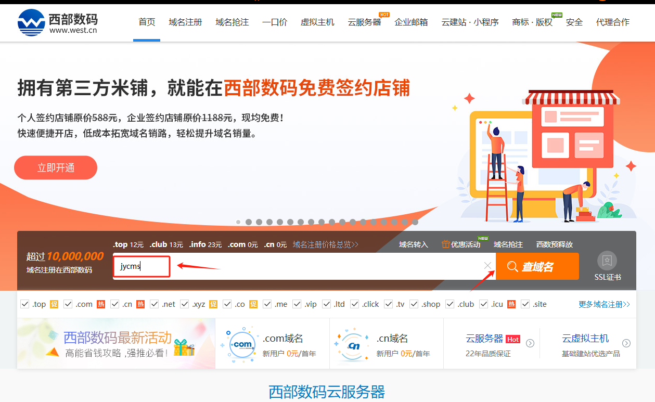Uncheck the .net domain checkbox
The width and height of the screenshot is (655, 402).
(x=155, y=304)
